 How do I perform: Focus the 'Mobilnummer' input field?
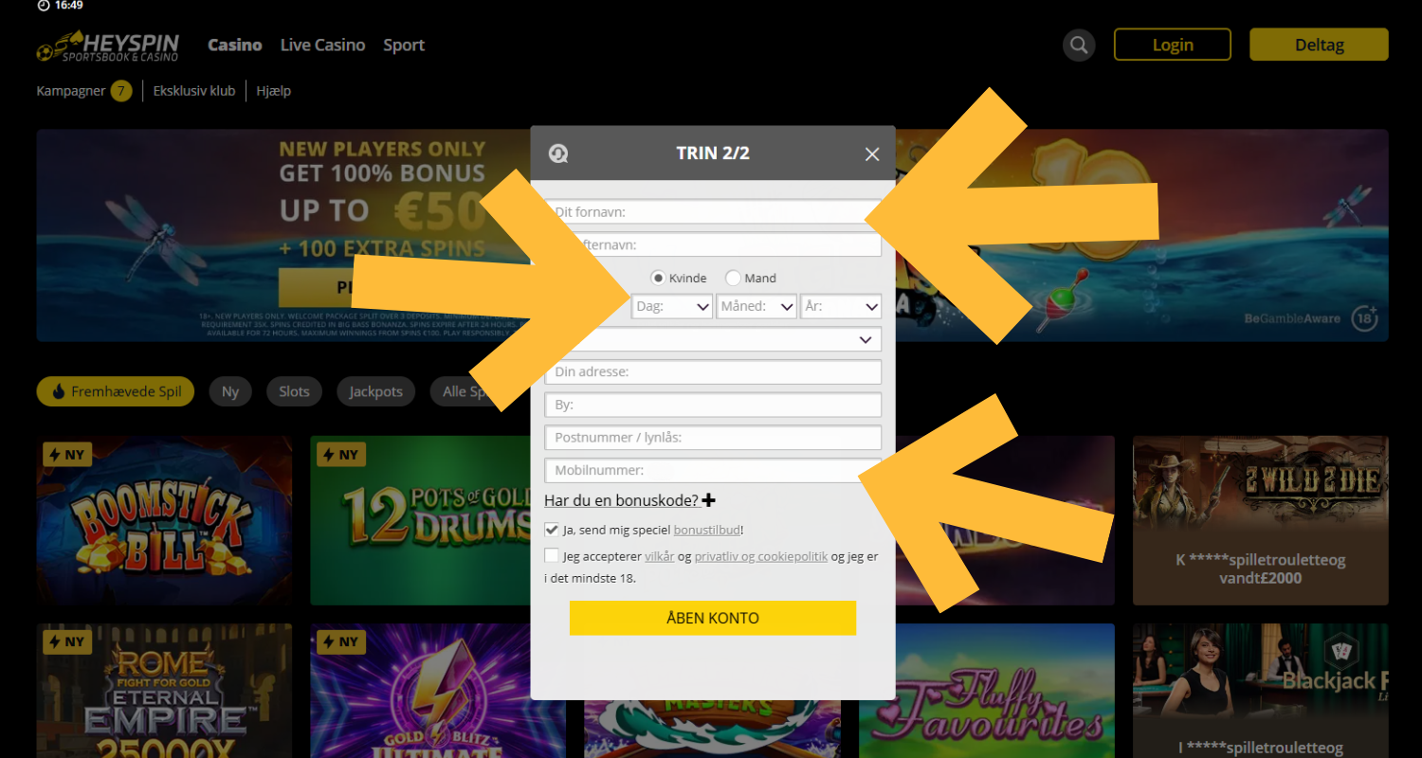pos(713,470)
